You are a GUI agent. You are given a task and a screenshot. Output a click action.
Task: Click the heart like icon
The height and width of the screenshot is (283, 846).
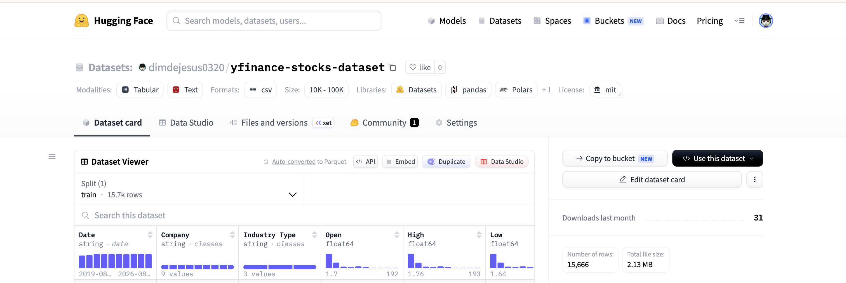point(413,67)
